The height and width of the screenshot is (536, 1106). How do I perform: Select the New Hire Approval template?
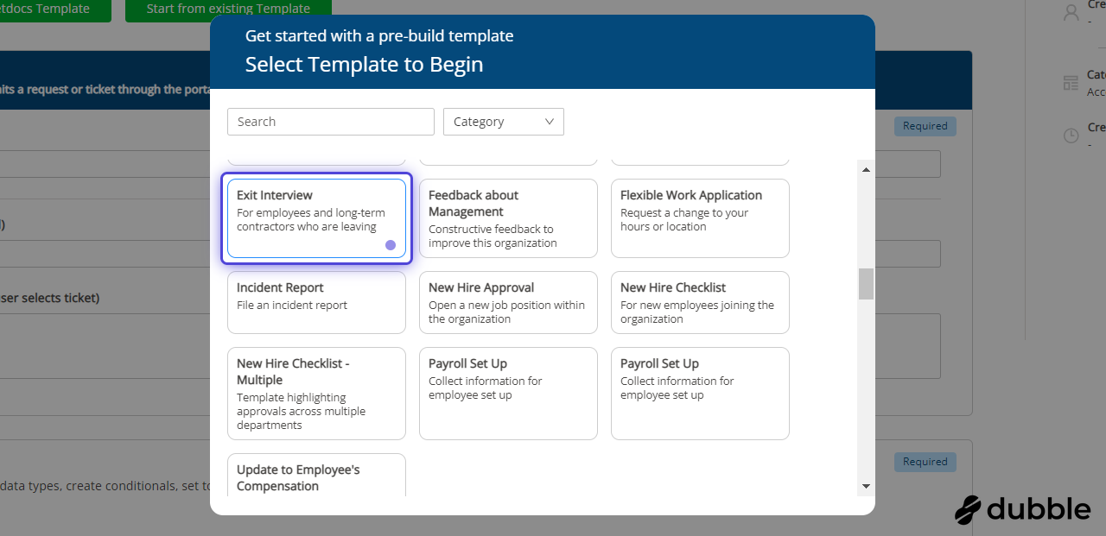pos(508,302)
